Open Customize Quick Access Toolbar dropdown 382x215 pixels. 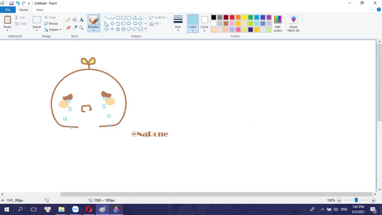point(29,3)
